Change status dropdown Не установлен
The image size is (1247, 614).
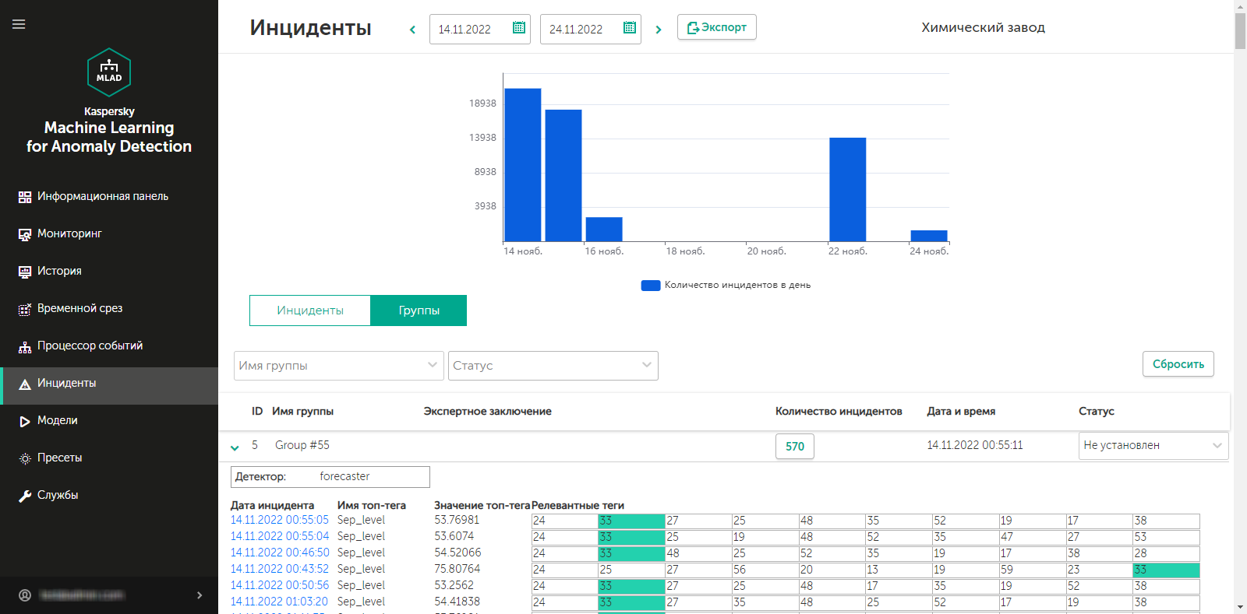coord(1152,446)
